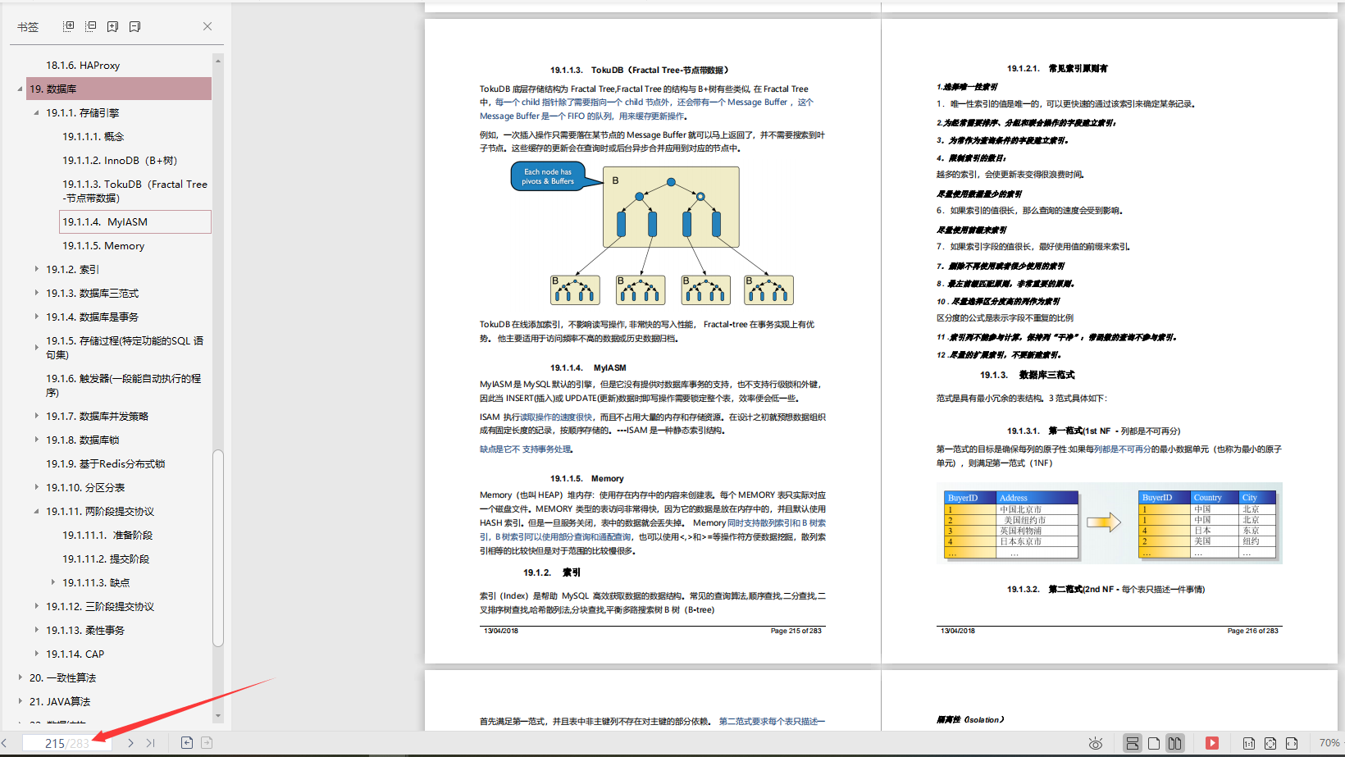
Task: Expand the 19.1.11.3. 缺点 bookmark
Action: tap(52, 582)
